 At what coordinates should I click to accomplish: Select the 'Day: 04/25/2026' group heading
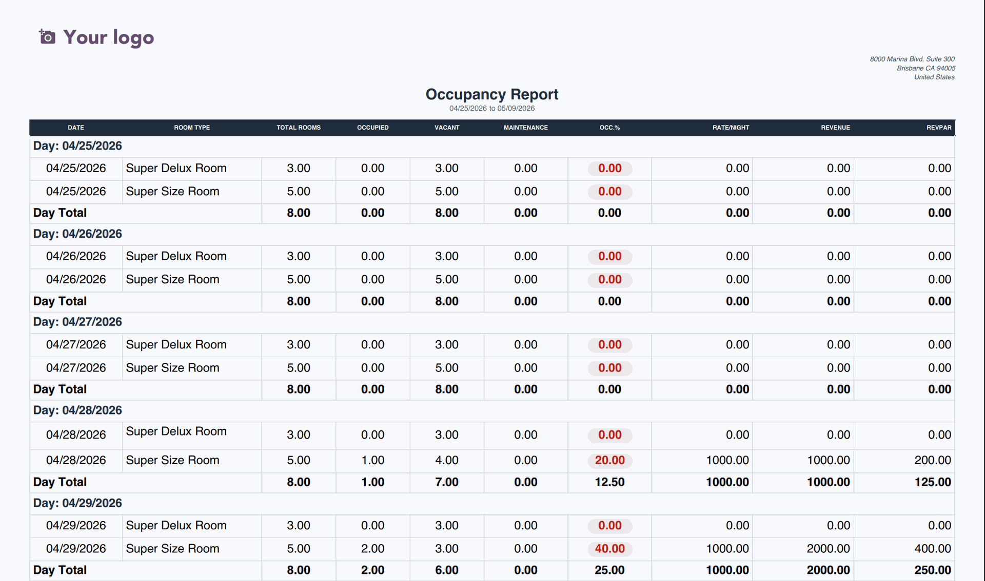coord(77,146)
